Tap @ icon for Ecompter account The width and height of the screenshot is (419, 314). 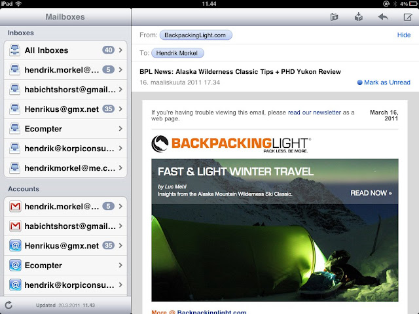[x=15, y=266]
